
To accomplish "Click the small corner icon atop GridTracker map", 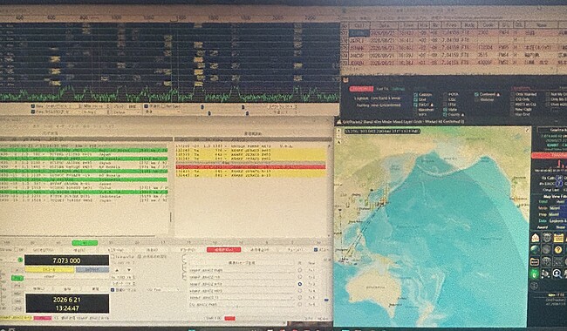I will pyautogui.click(x=527, y=131).
